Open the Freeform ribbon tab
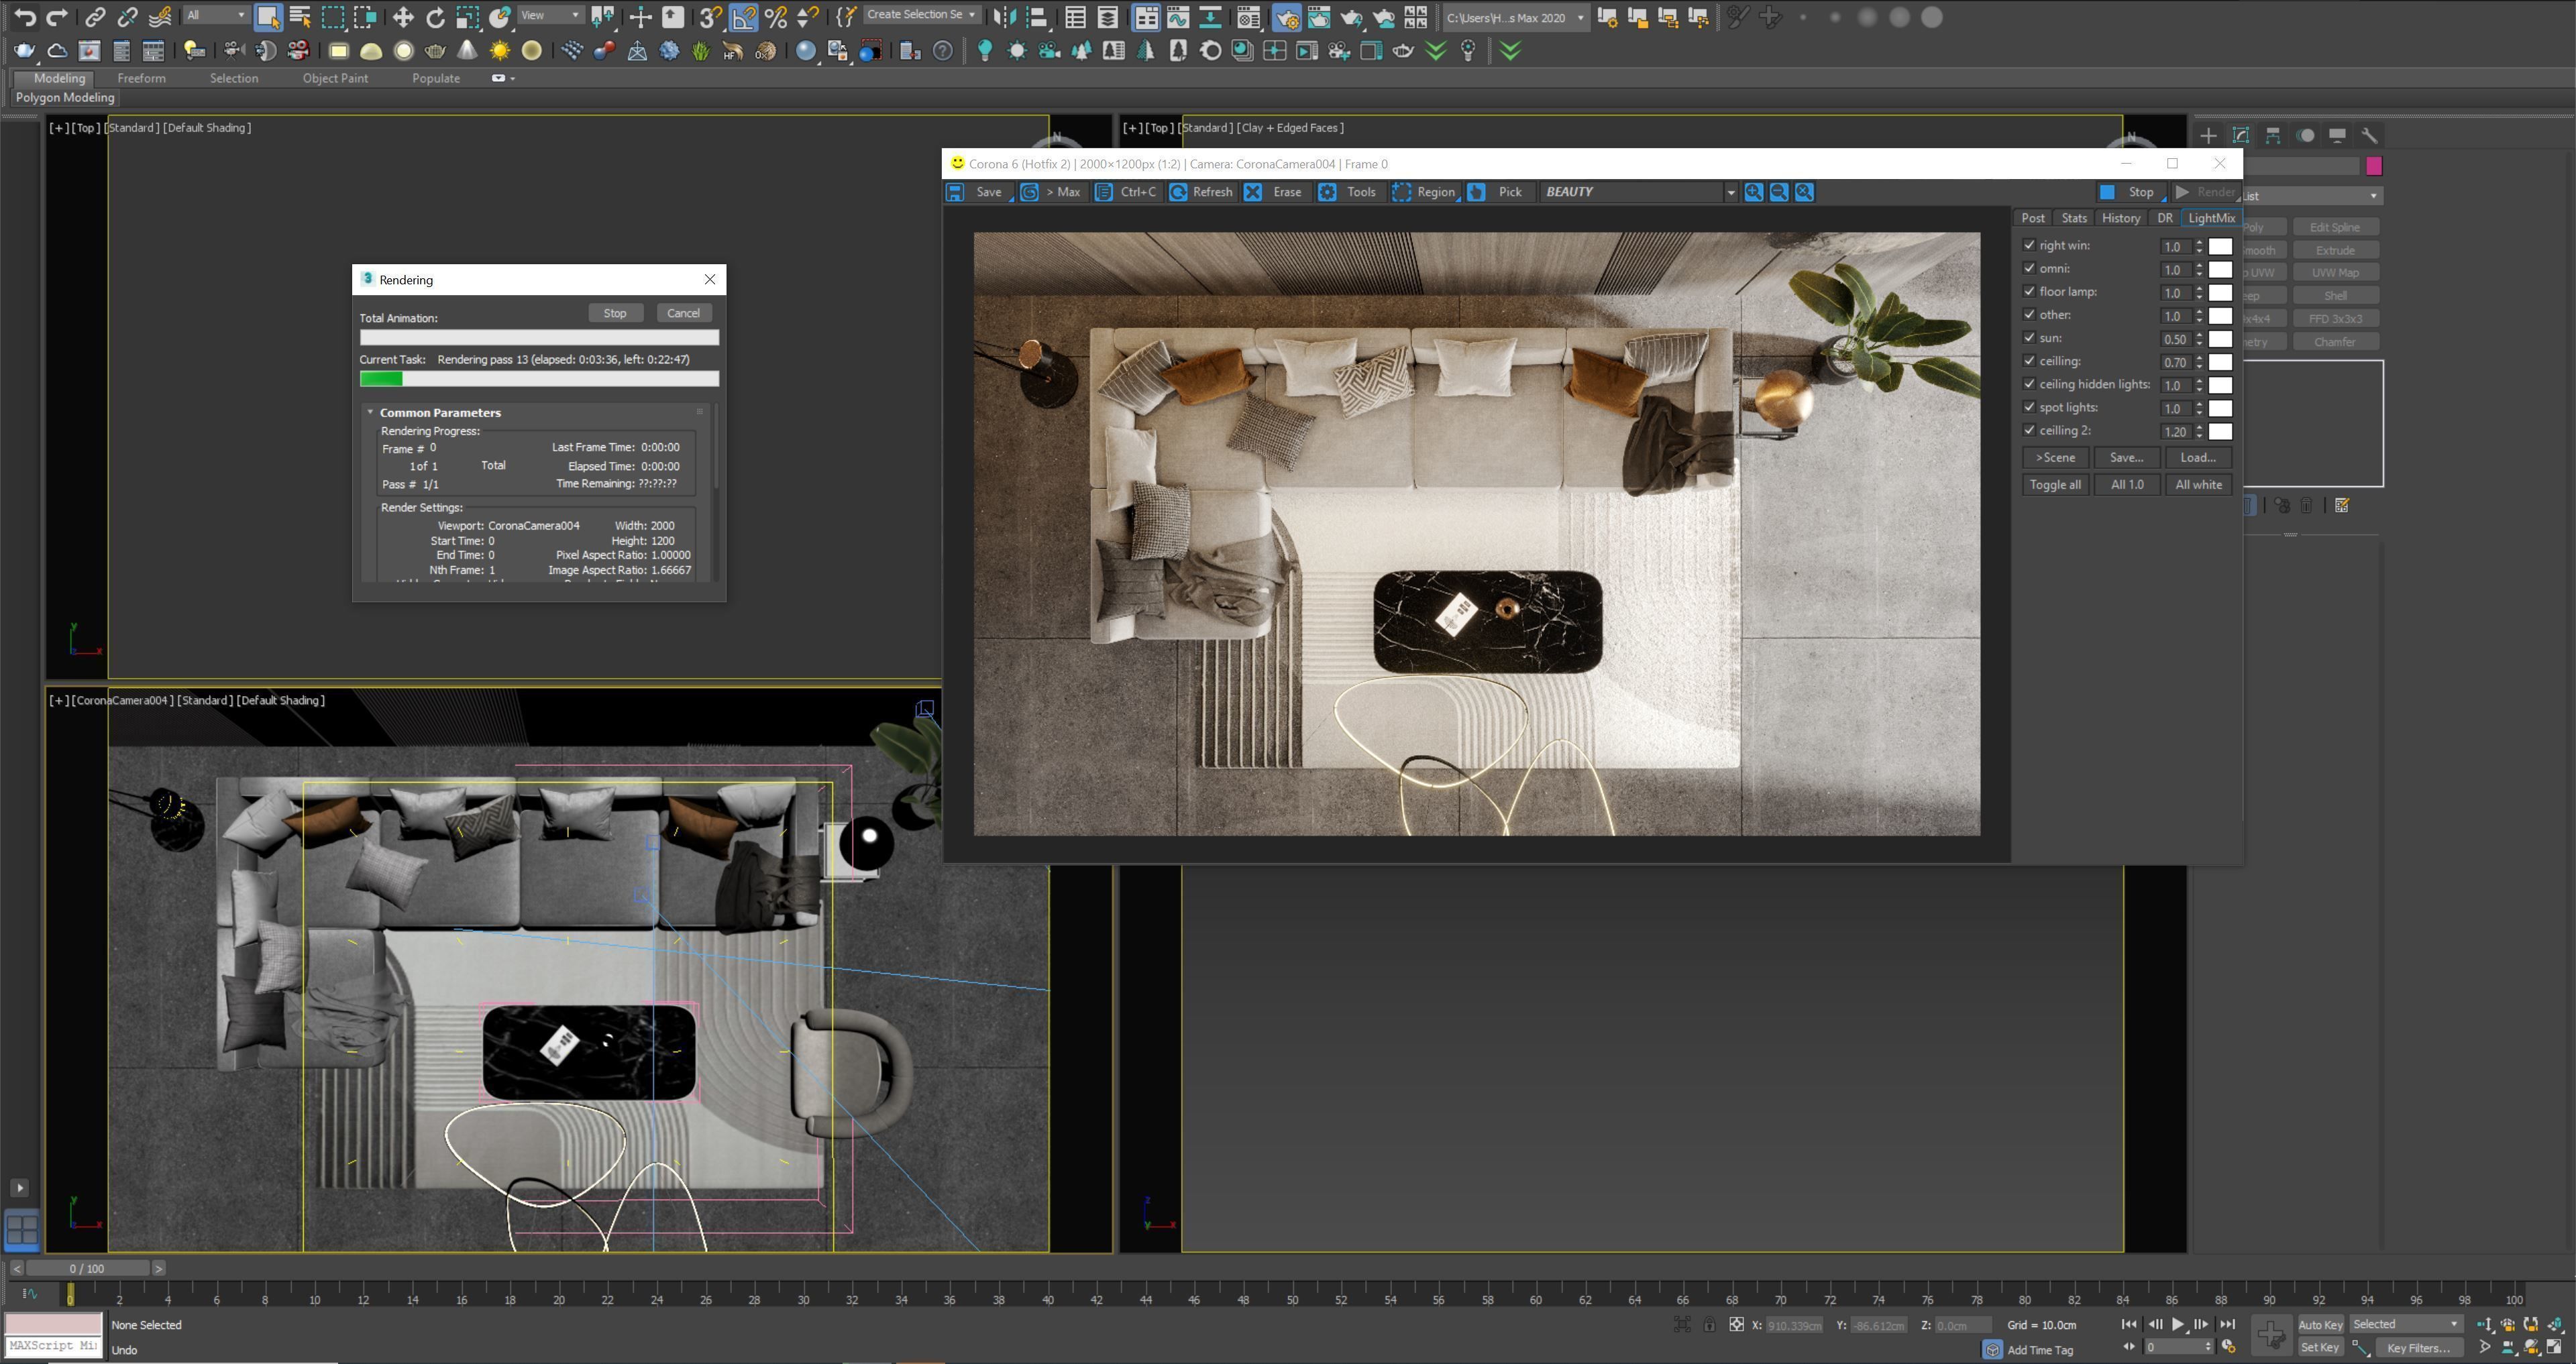This screenshot has width=2576, height=1364. 141,78
